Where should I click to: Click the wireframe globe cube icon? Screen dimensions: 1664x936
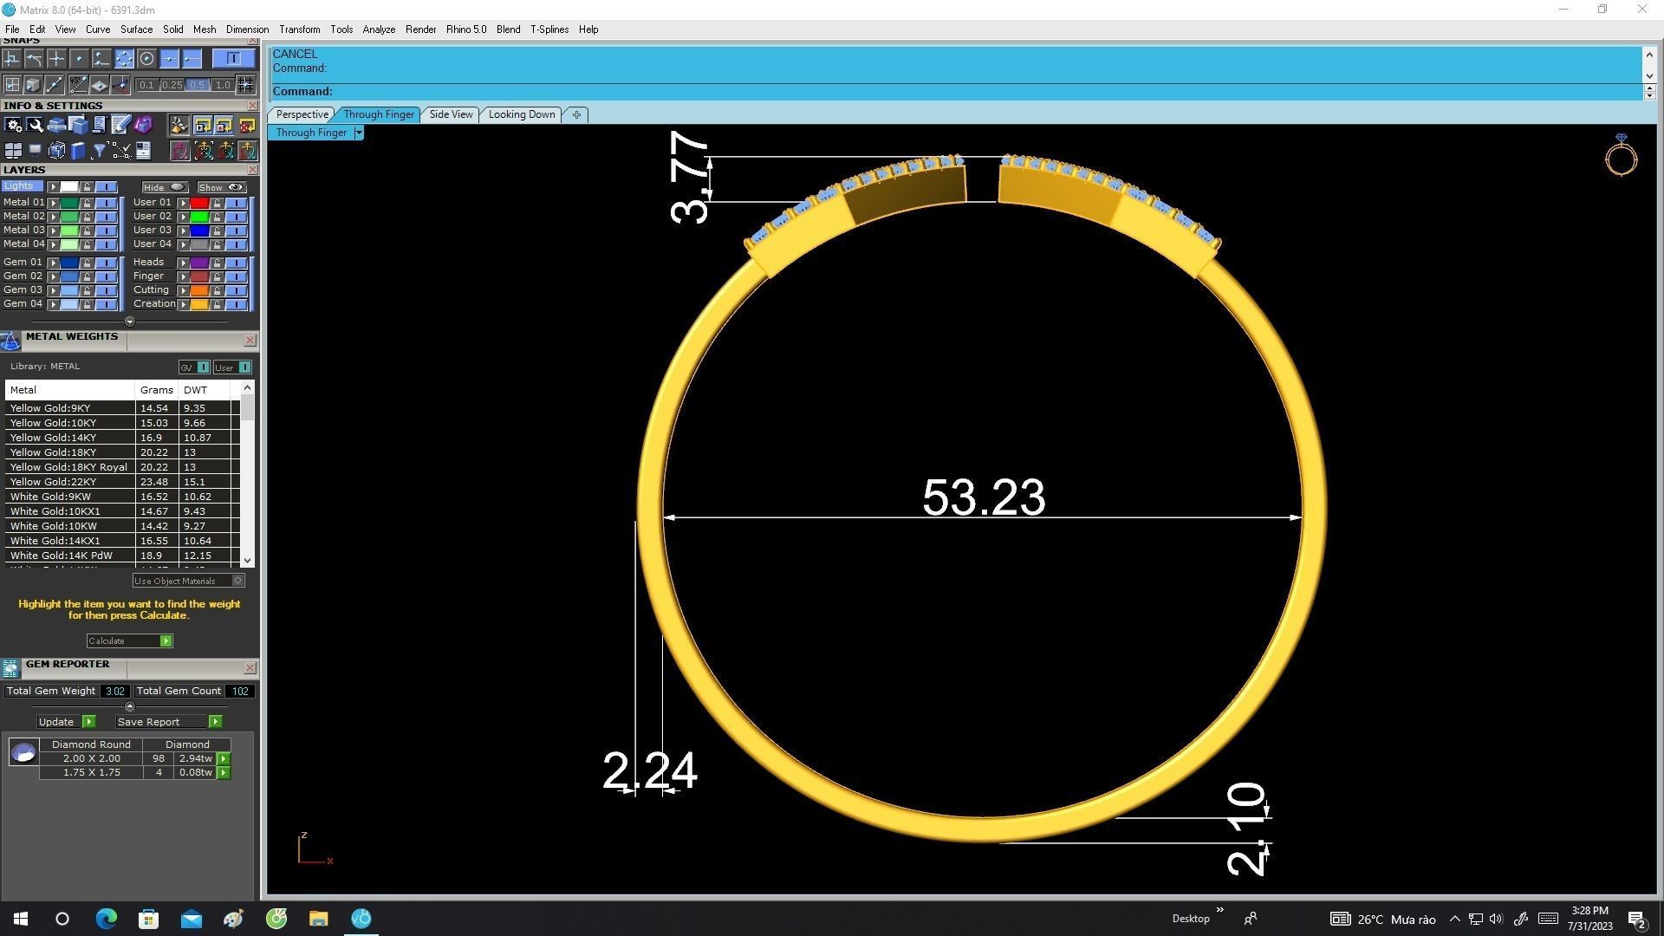(56, 151)
